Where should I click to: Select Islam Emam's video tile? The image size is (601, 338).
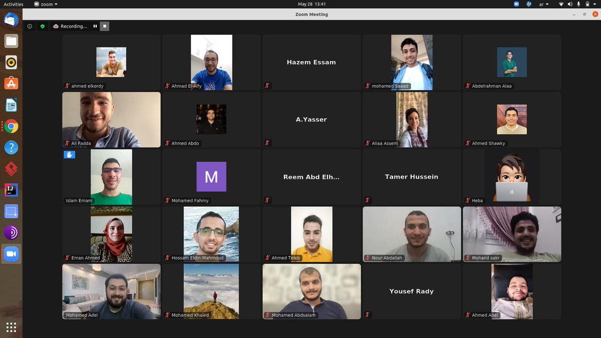[x=111, y=177]
